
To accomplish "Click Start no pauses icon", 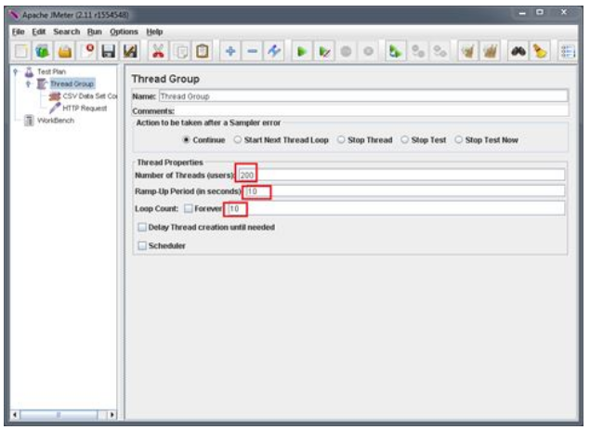I will click(324, 51).
